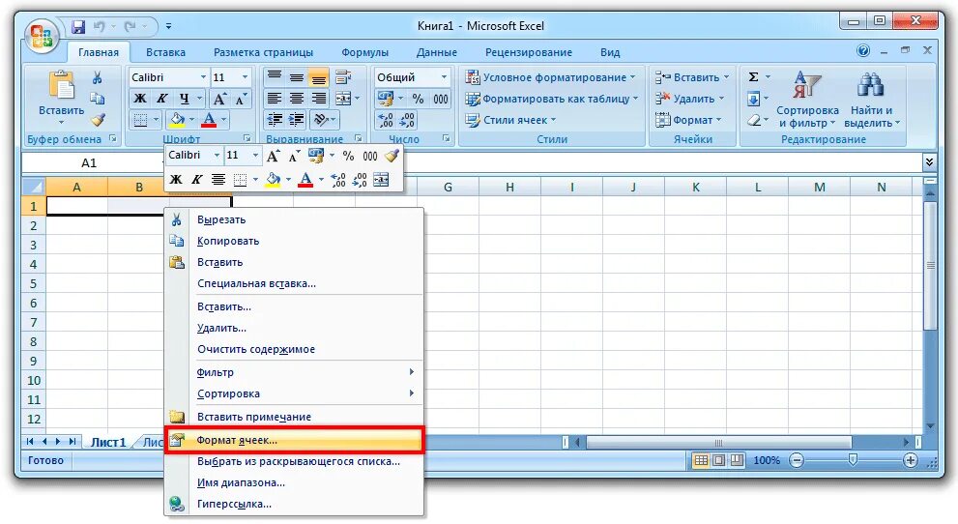
Task: Decrease decimal places in ribbon Число group
Action: coord(406,120)
